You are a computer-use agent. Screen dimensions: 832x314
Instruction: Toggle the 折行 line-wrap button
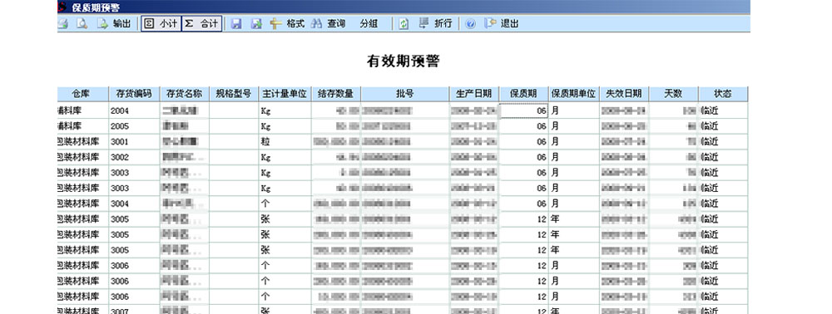436,24
